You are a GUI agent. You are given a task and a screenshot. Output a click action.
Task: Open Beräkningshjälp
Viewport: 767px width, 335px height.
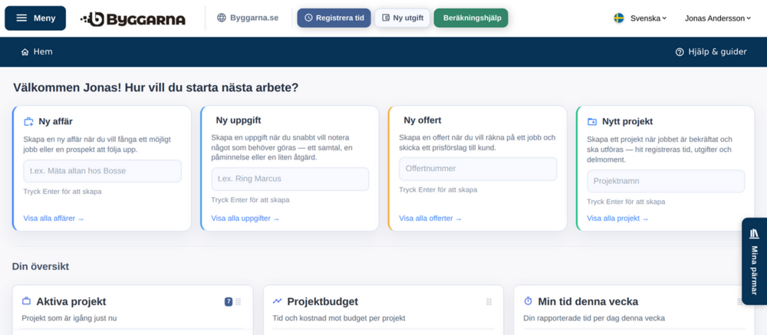471,18
